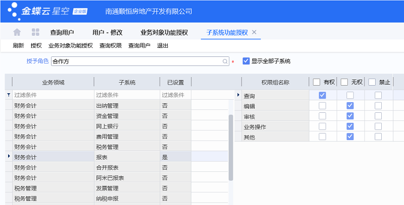
Task: Check 有权 for 编辑 row
Action: point(322,105)
